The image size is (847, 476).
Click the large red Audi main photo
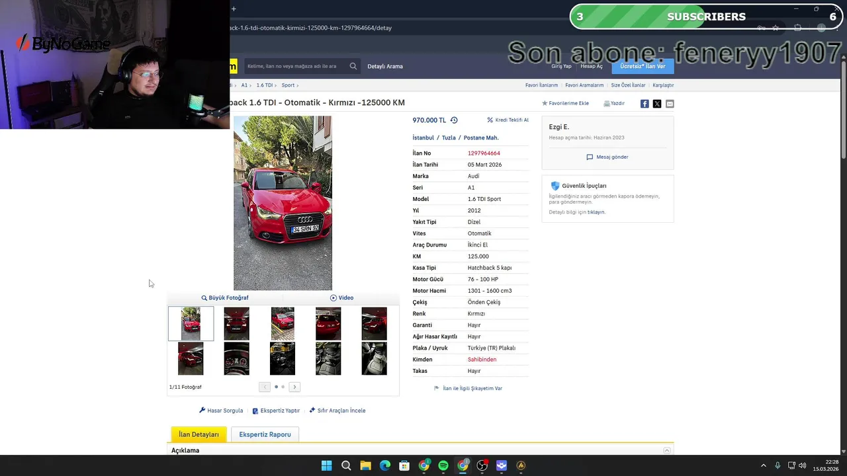click(x=283, y=203)
